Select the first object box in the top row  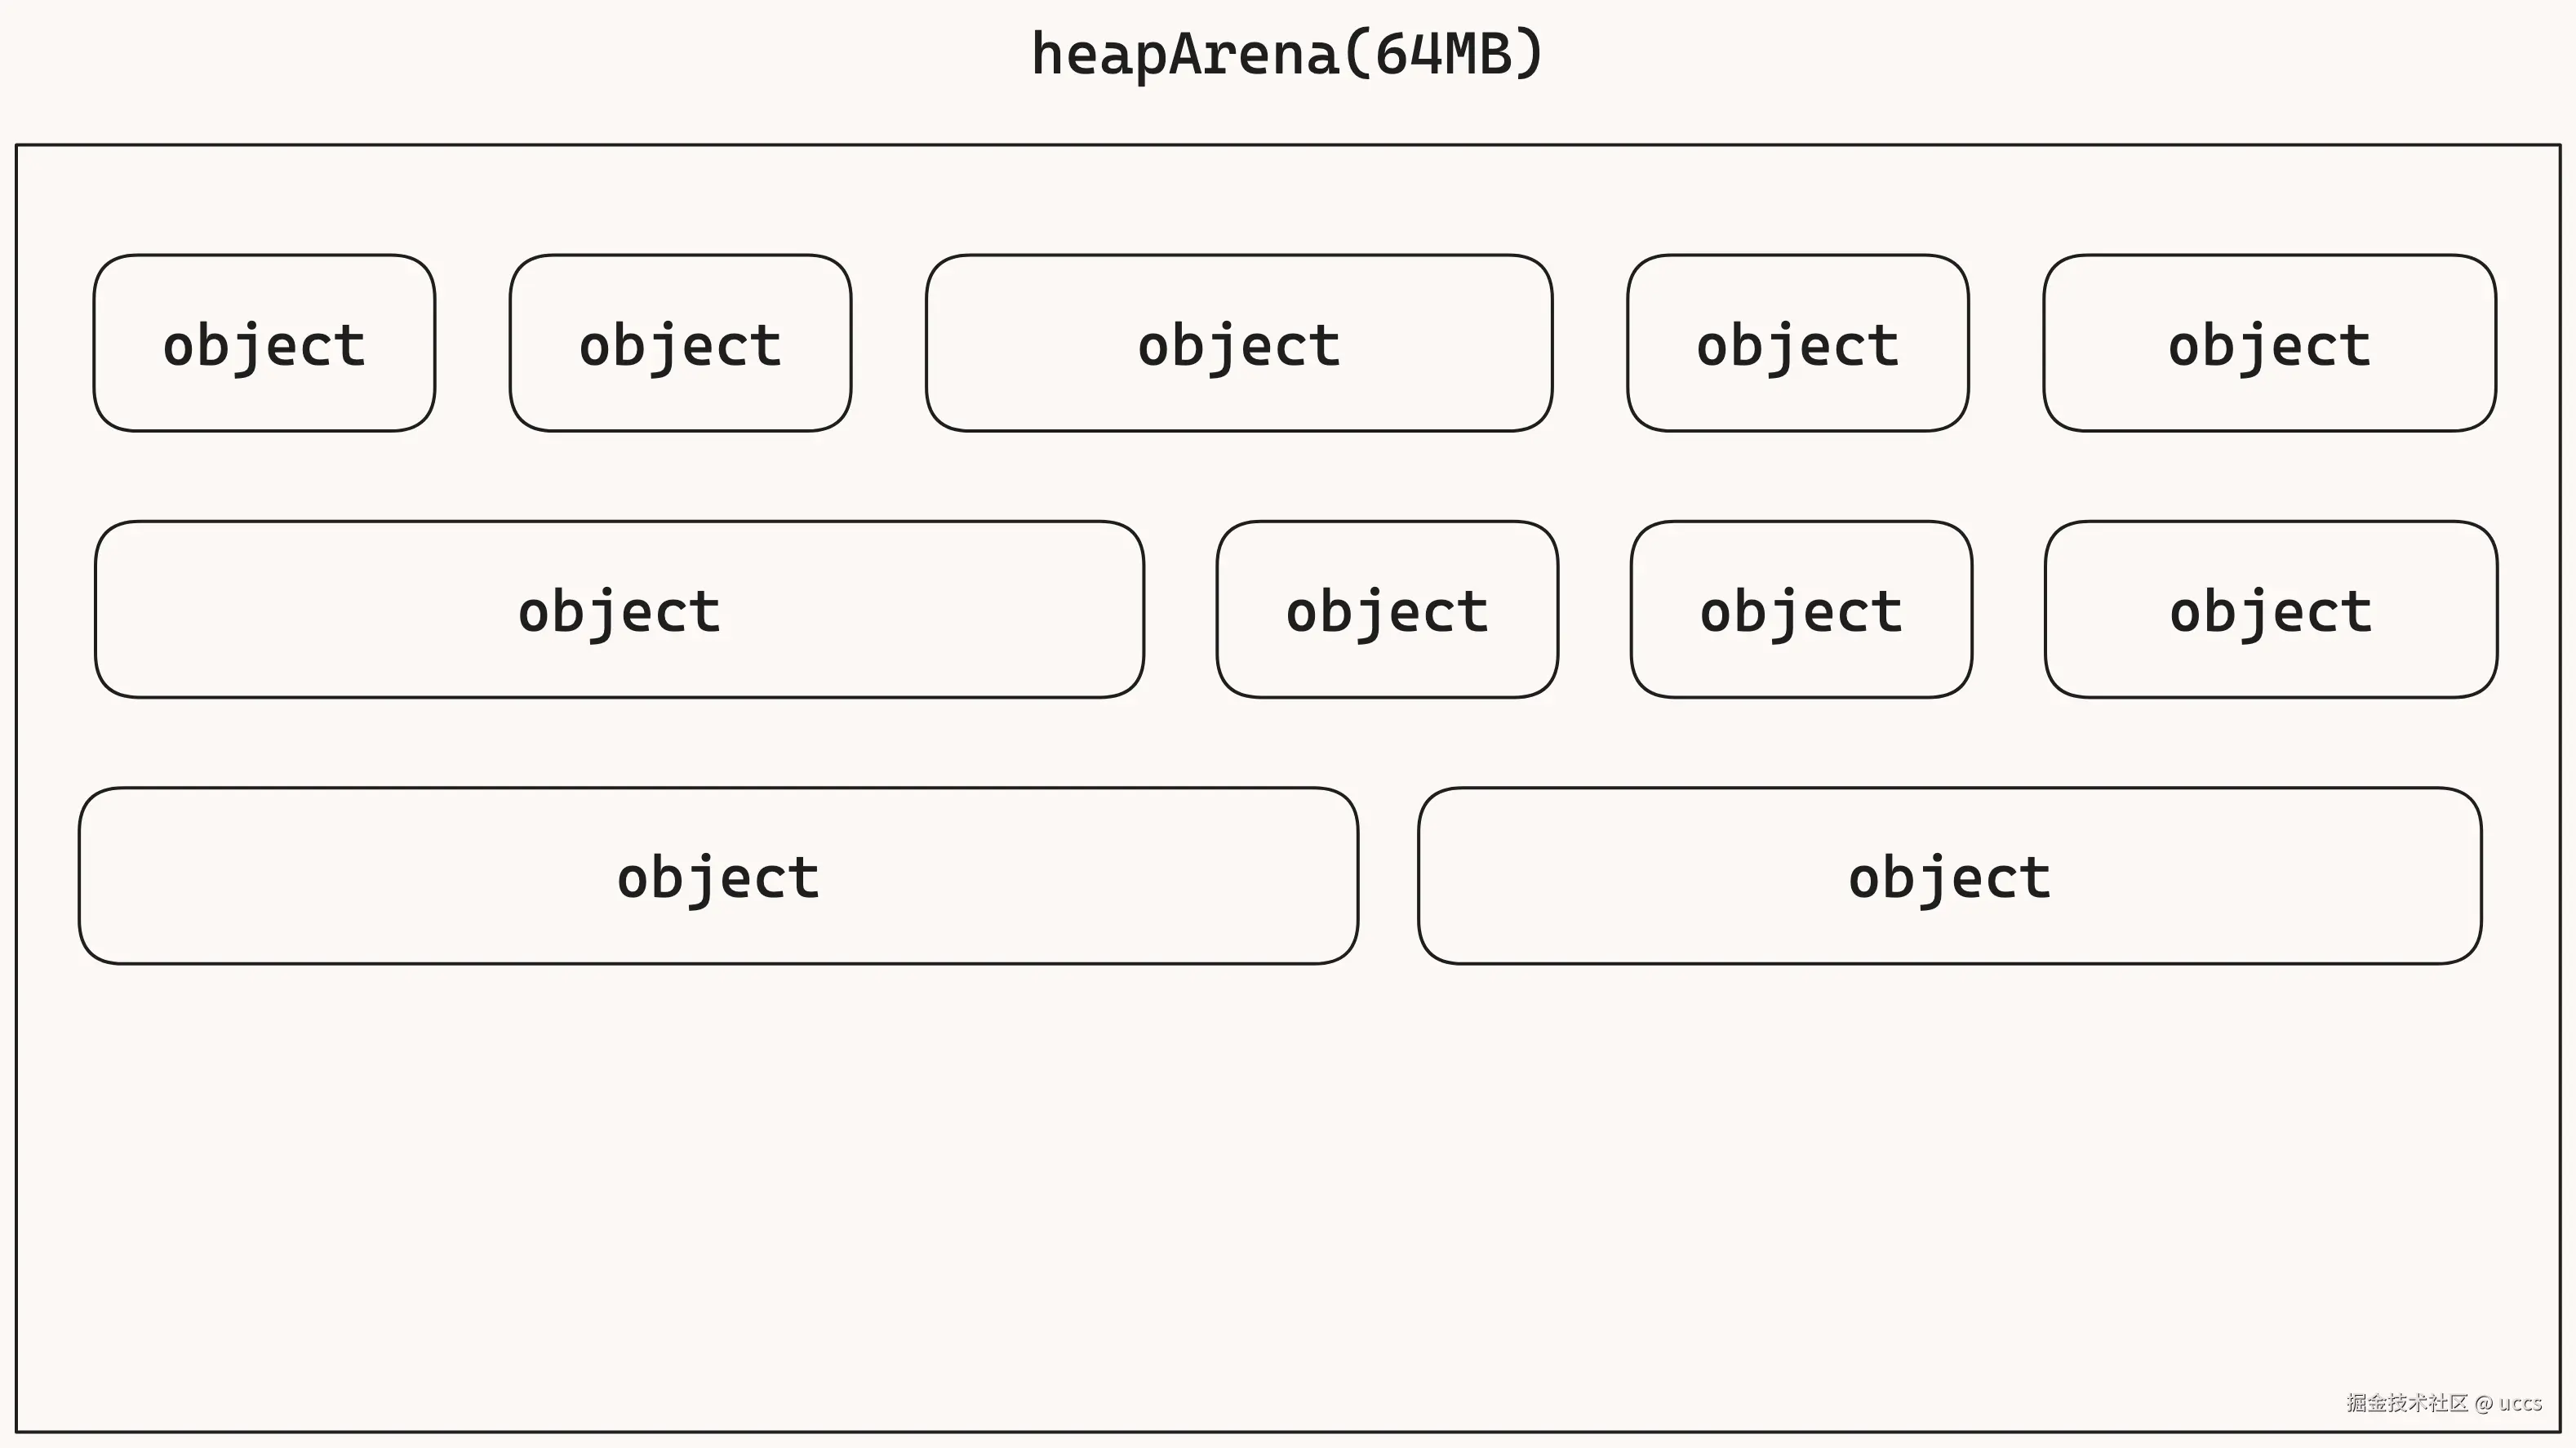point(264,343)
